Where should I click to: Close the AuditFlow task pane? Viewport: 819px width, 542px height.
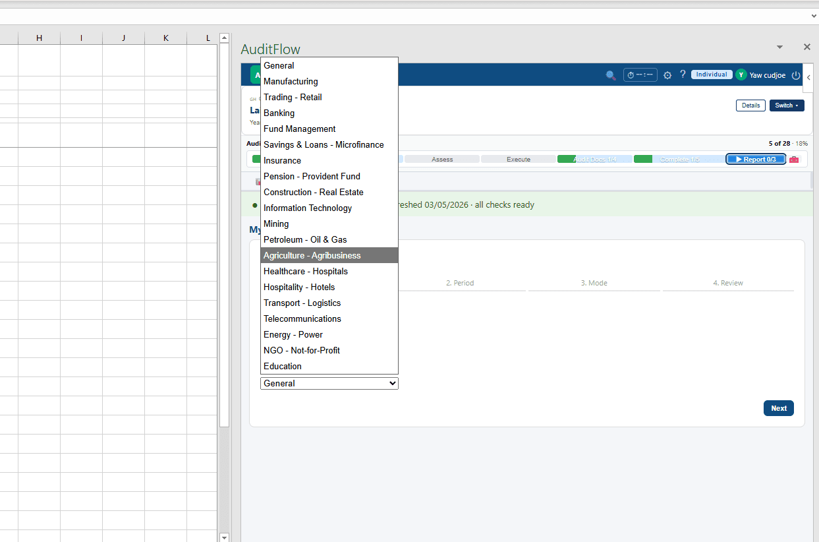point(806,47)
